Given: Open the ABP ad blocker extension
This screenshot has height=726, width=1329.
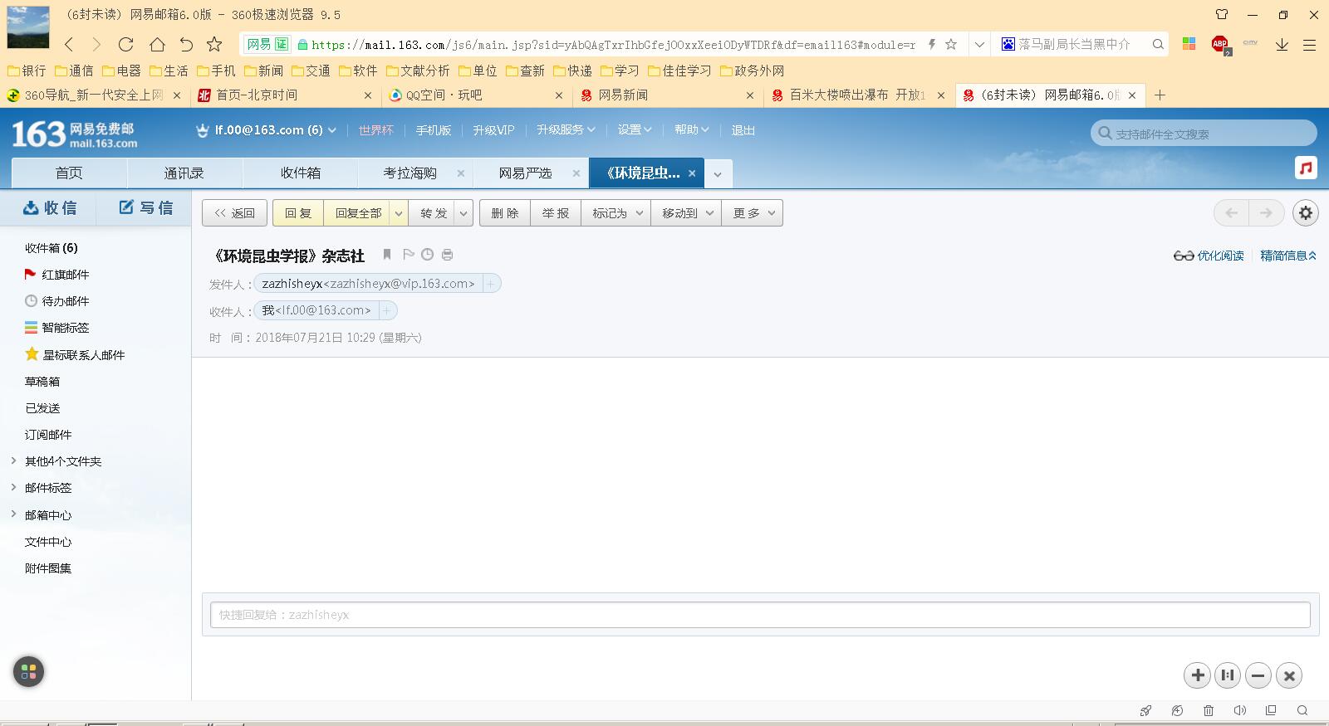Looking at the screenshot, I should click(1220, 45).
